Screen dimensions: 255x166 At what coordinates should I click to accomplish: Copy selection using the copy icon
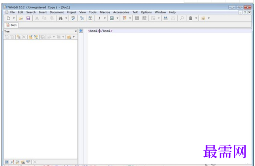coord(44,18)
